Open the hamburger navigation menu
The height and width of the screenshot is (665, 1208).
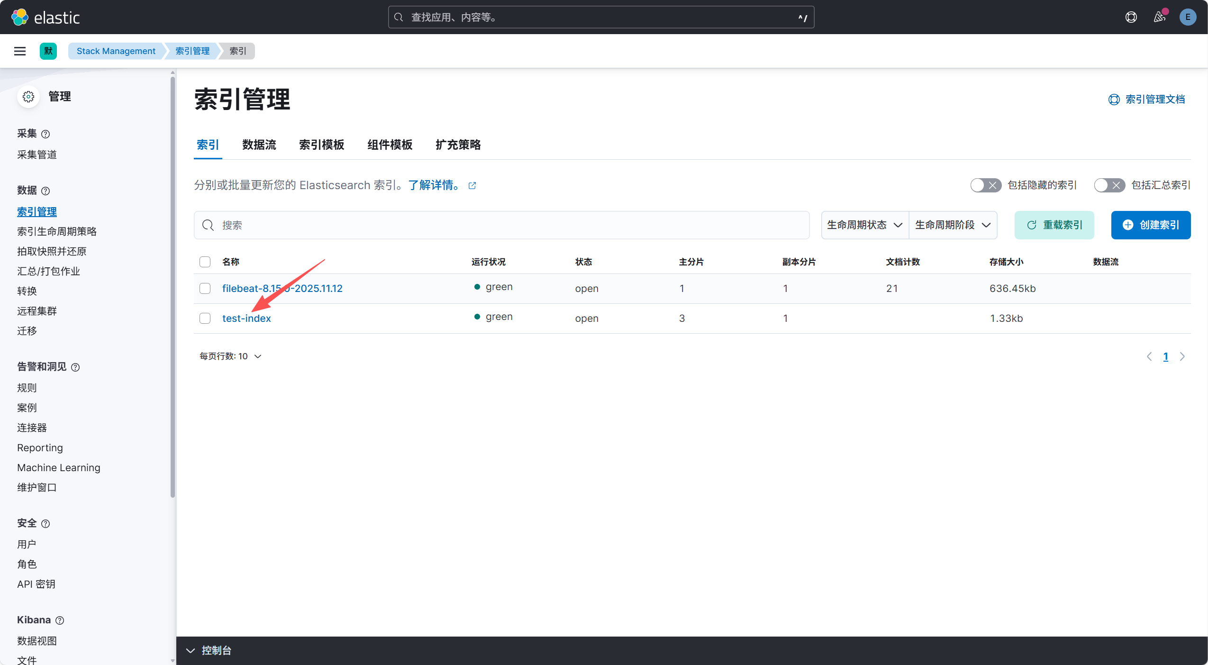(20, 51)
